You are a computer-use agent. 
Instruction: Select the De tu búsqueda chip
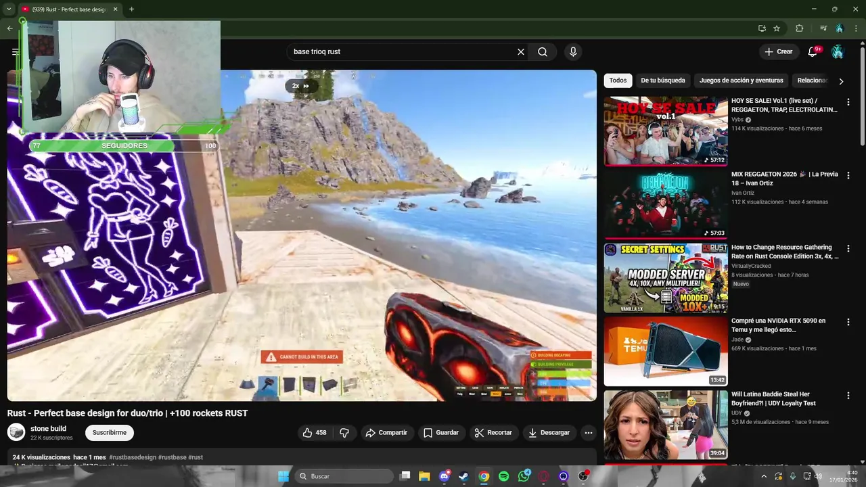tap(663, 80)
